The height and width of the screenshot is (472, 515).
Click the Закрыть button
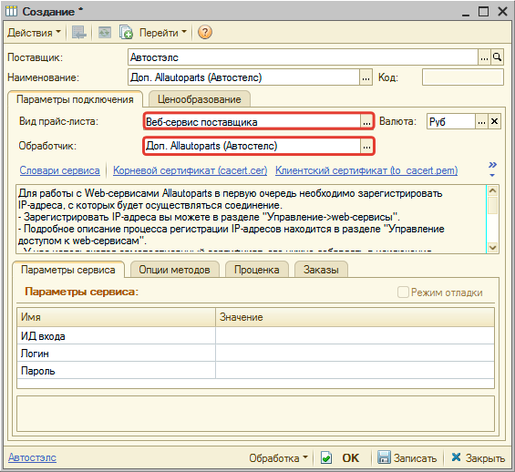point(478,458)
